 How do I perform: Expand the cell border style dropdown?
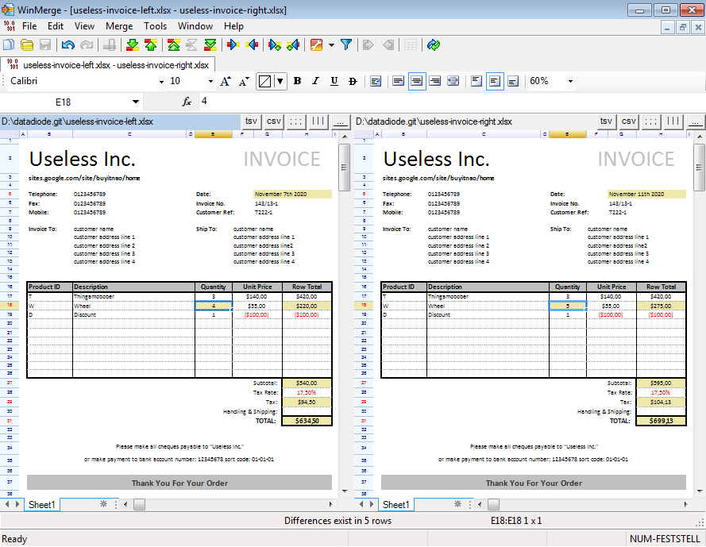[280, 81]
